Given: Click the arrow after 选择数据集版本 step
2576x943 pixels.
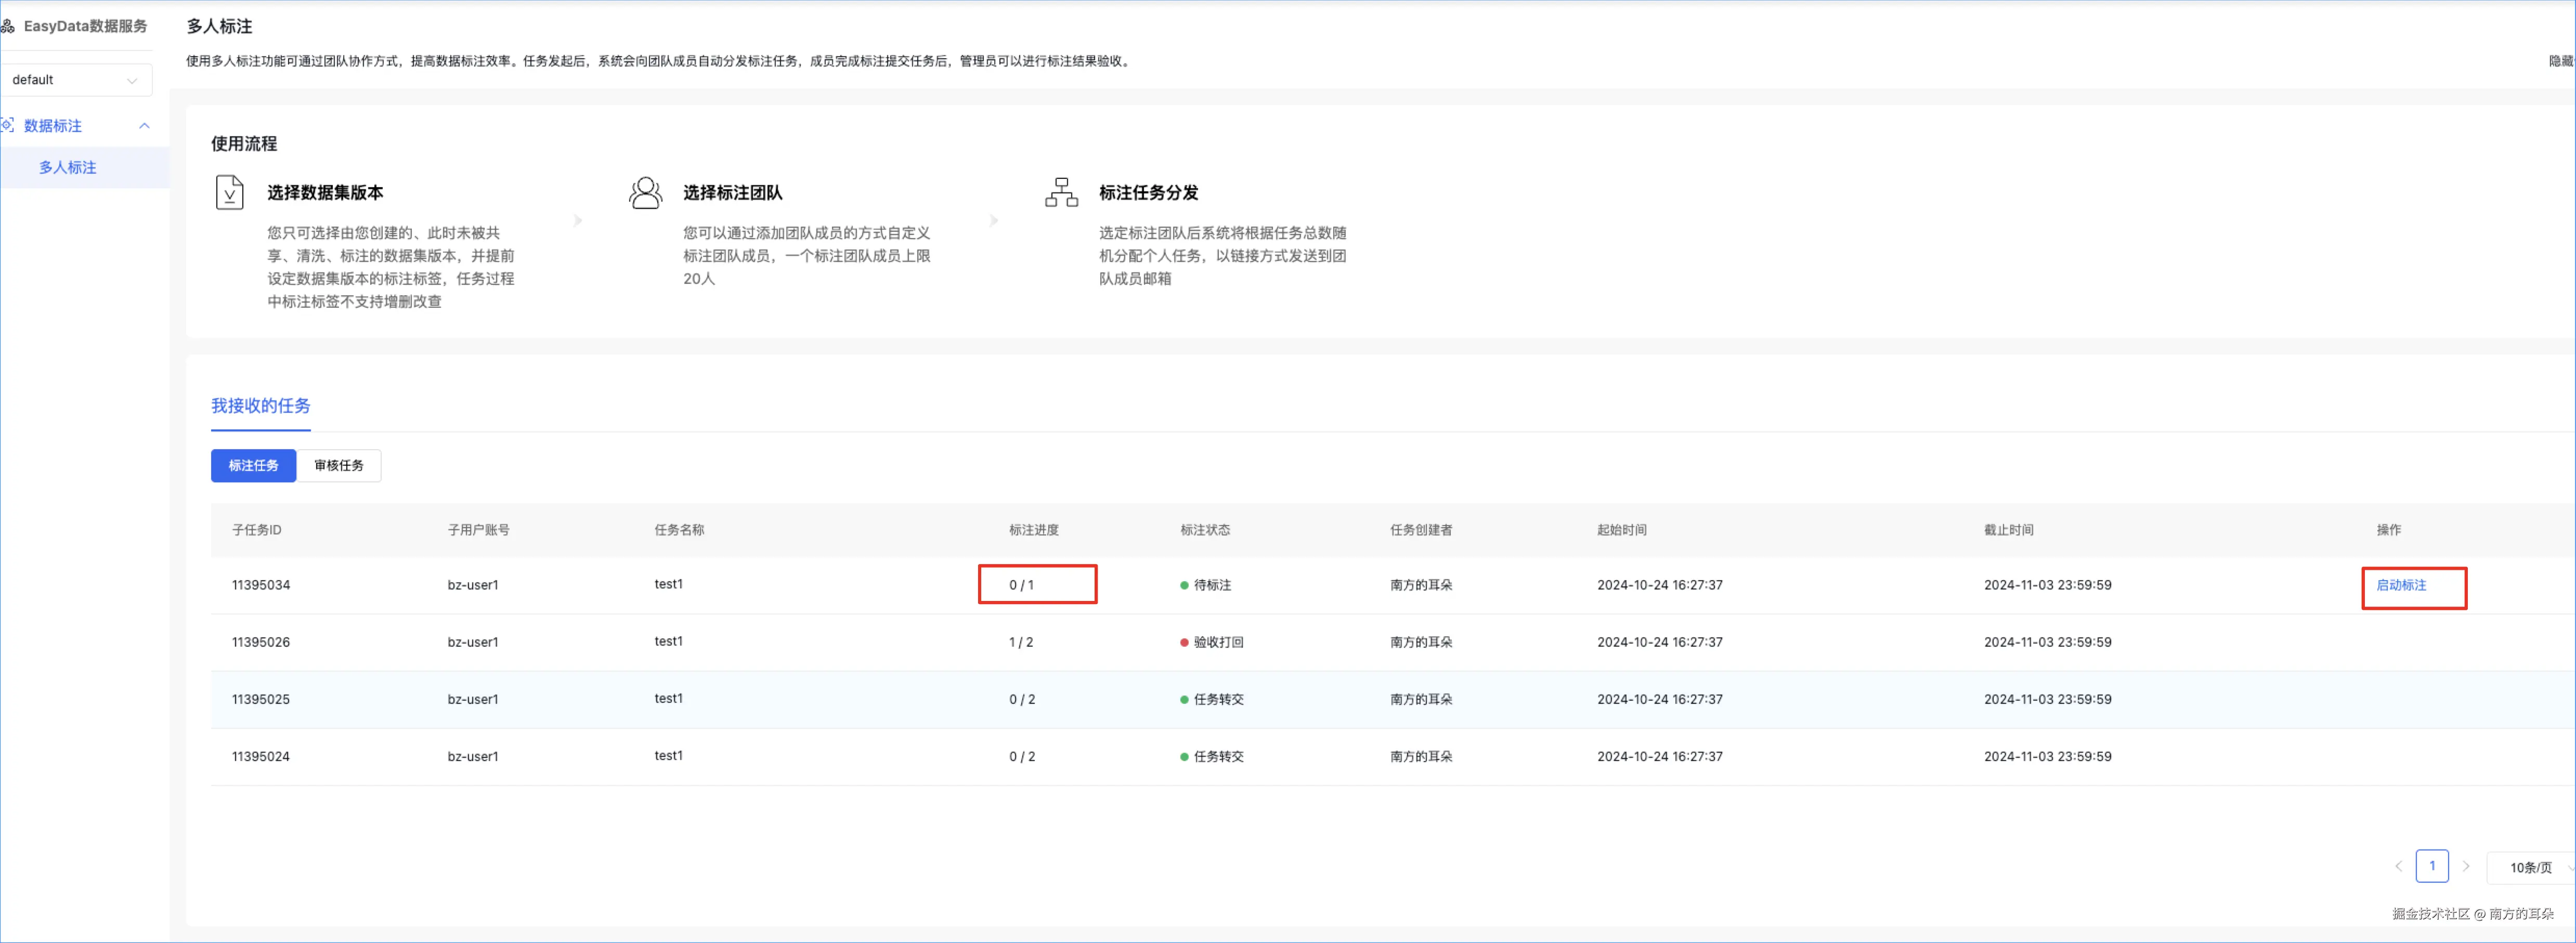Looking at the screenshot, I should point(578,220).
